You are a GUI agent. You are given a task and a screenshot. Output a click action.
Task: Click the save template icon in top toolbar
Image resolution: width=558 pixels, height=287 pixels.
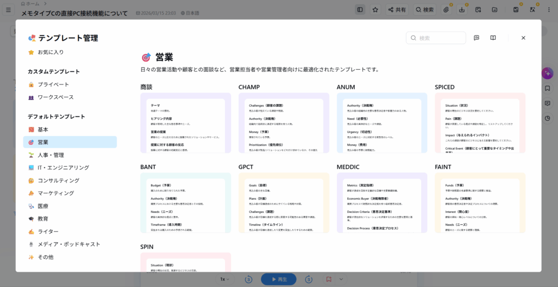pyautogui.click(x=516, y=10)
